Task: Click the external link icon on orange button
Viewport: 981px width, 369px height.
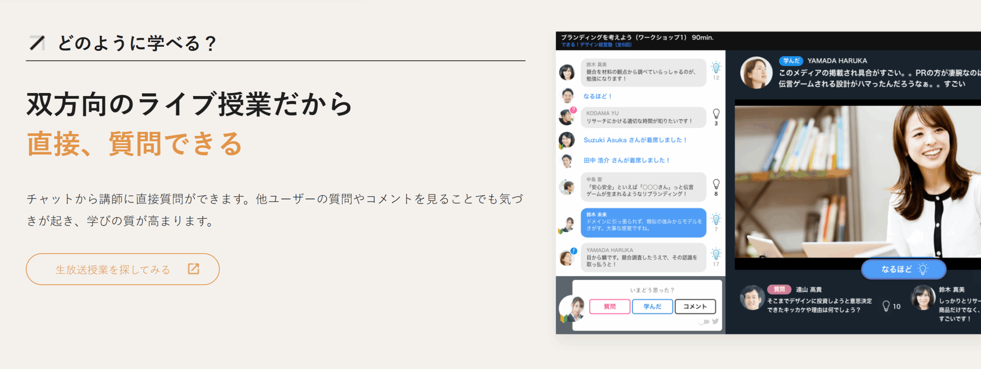Action: [194, 269]
